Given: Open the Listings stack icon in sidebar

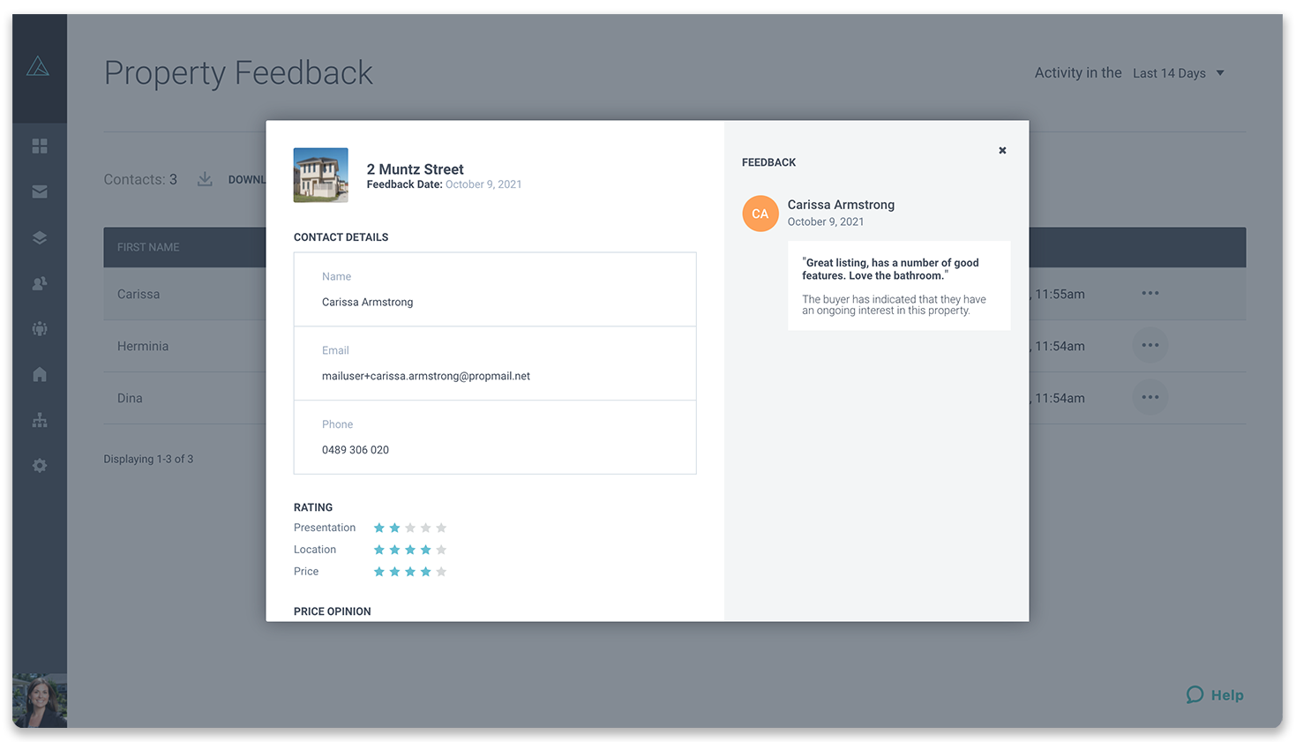Looking at the screenshot, I should [x=40, y=237].
